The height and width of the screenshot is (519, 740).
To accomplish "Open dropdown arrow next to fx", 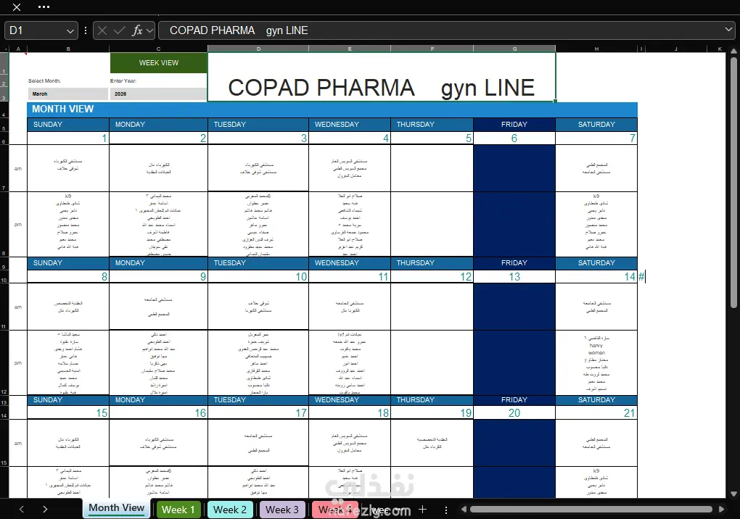I will click(x=149, y=31).
